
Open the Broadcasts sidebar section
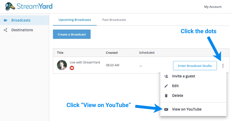click(x=24, y=20)
